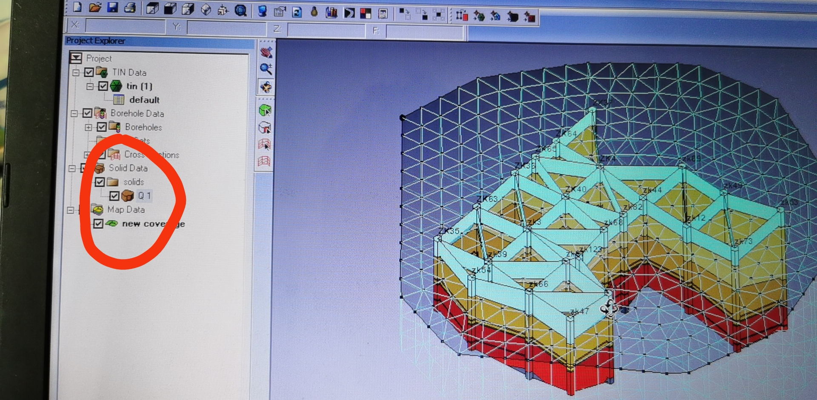Click the New project icon
This screenshot has height=400, width=817.
coord(77,7)
